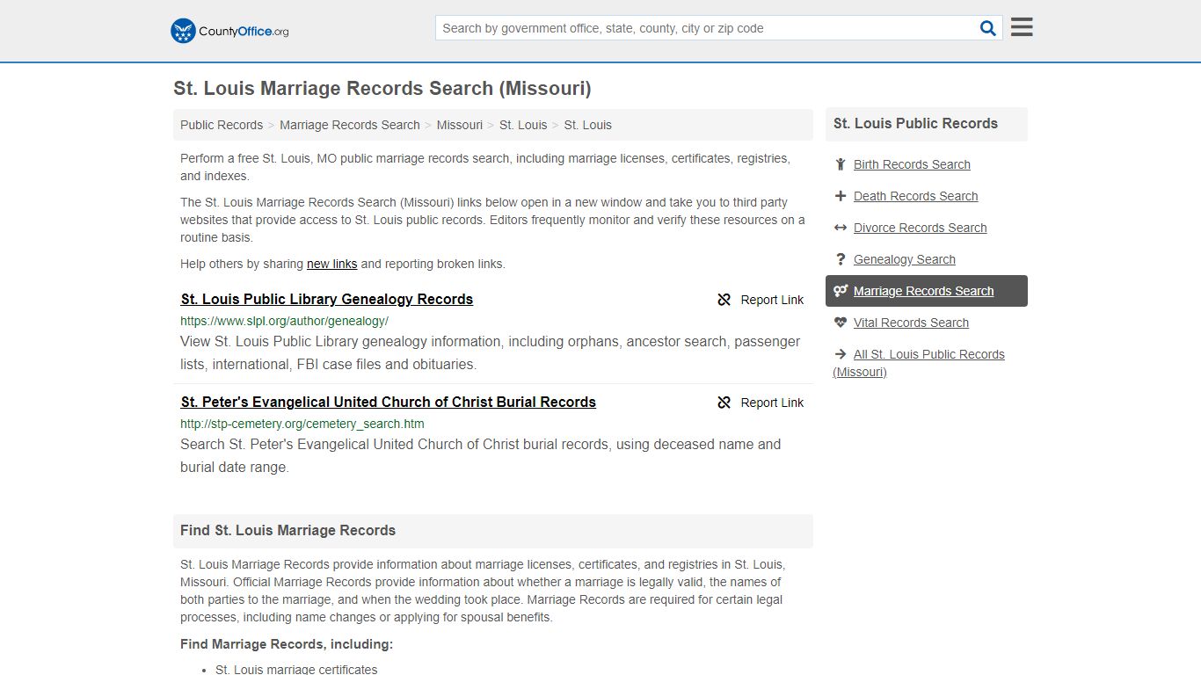This screenshot has width=1201, height=675.
Task: Open Missouri breadcrumb
Action: (460, 125)
